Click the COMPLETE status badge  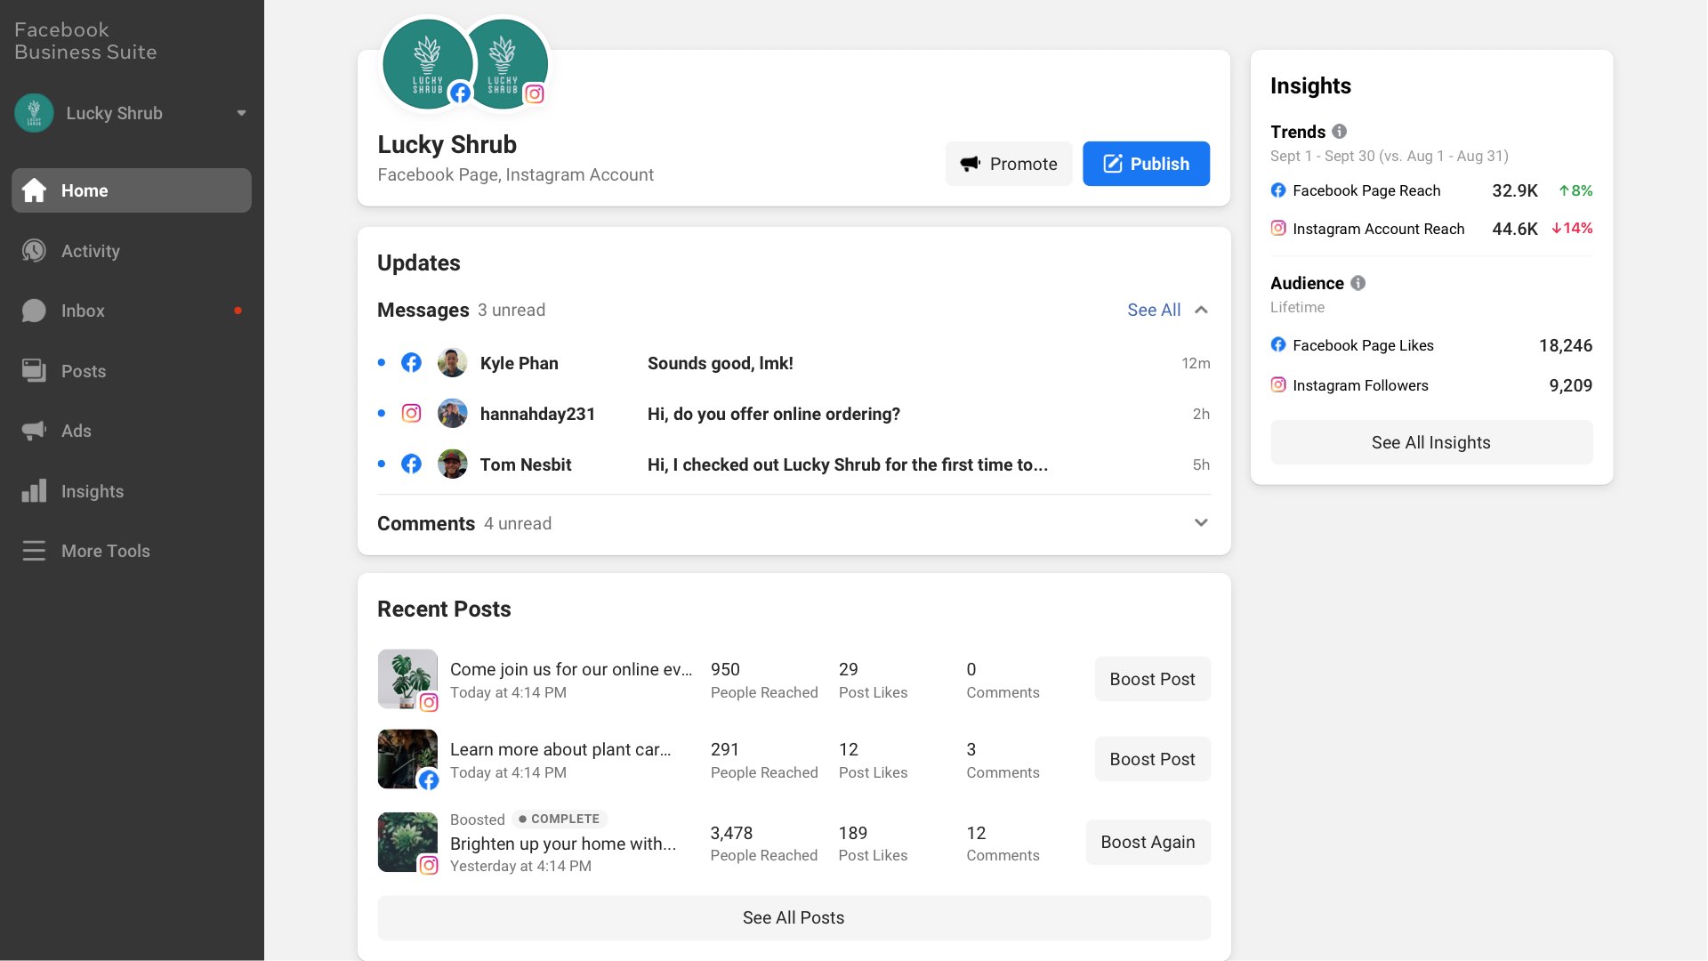point(560,819)
